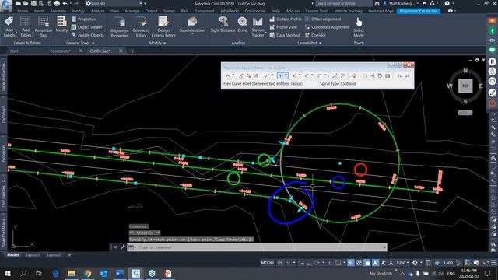The height and width of the screenshot is (280, 498).
Task: Create a Surface Profile
Action: coord(286,19)
